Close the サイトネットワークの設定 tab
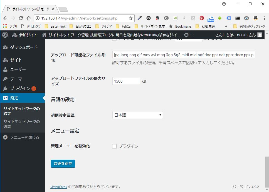The width and height of the screenshot is (269, 192). click(x=53, y=9)
